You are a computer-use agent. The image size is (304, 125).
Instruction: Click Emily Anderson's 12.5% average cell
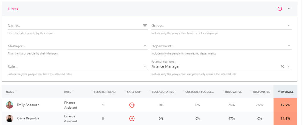click(x=285, y=105)
